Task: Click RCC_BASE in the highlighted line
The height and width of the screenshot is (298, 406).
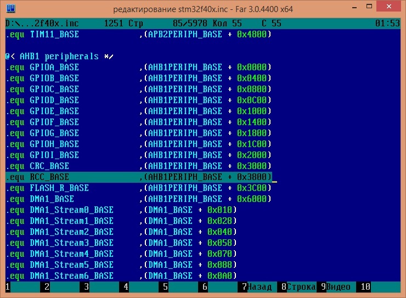Action: point(49,177)
